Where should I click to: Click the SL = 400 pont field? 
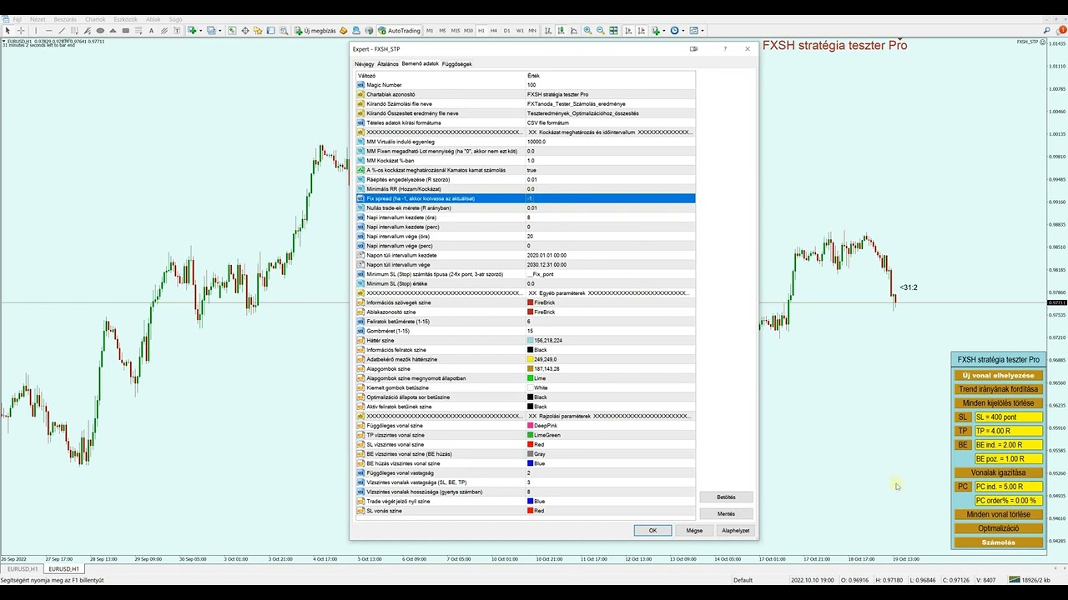(1009, 417)
